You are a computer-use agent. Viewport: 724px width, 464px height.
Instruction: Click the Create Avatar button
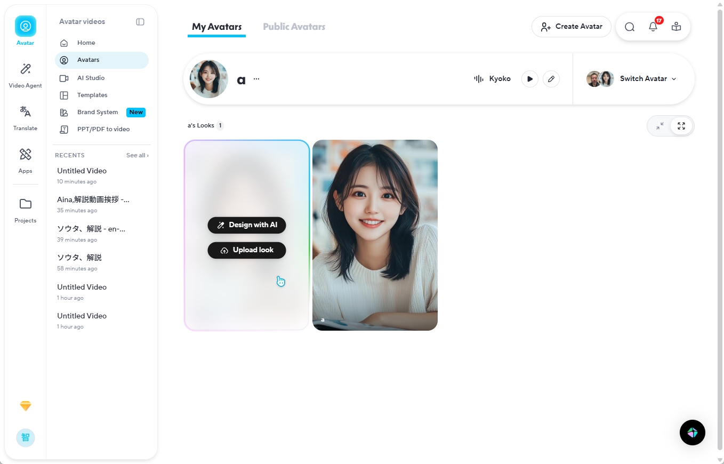[571, 26]
